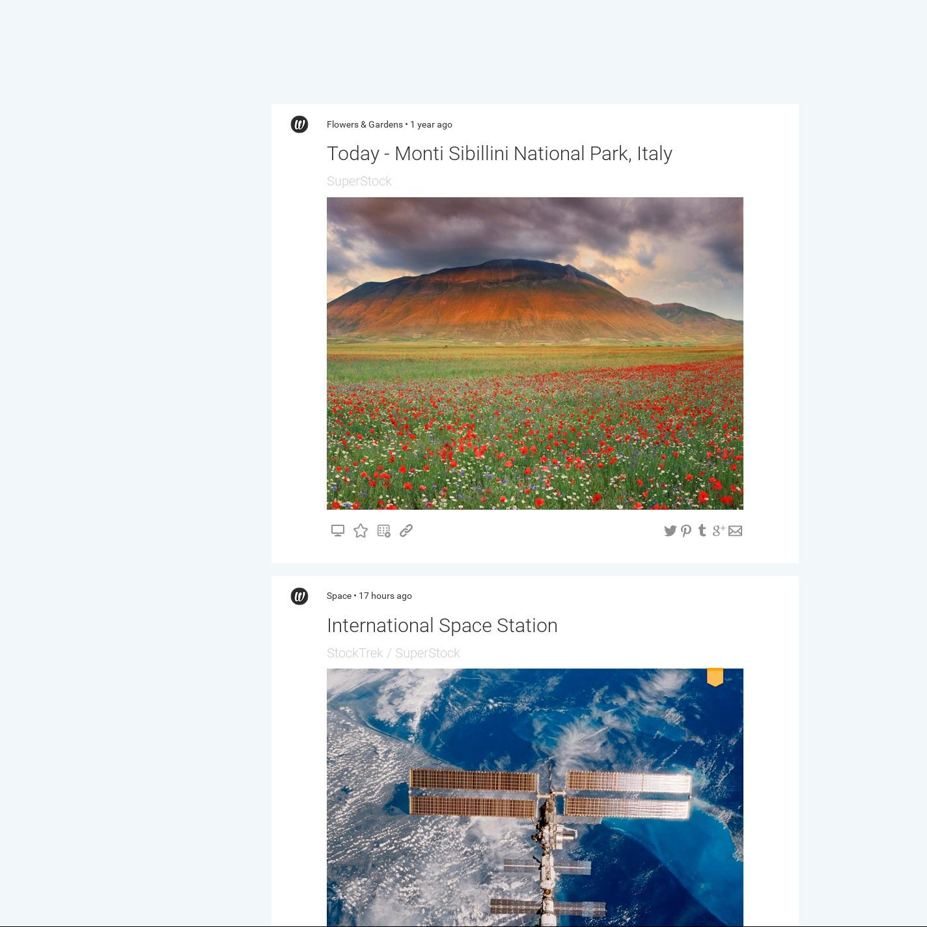Click the SuperStock credit link
The height and width of the screenshot is (927, 927).
[359, 181]
